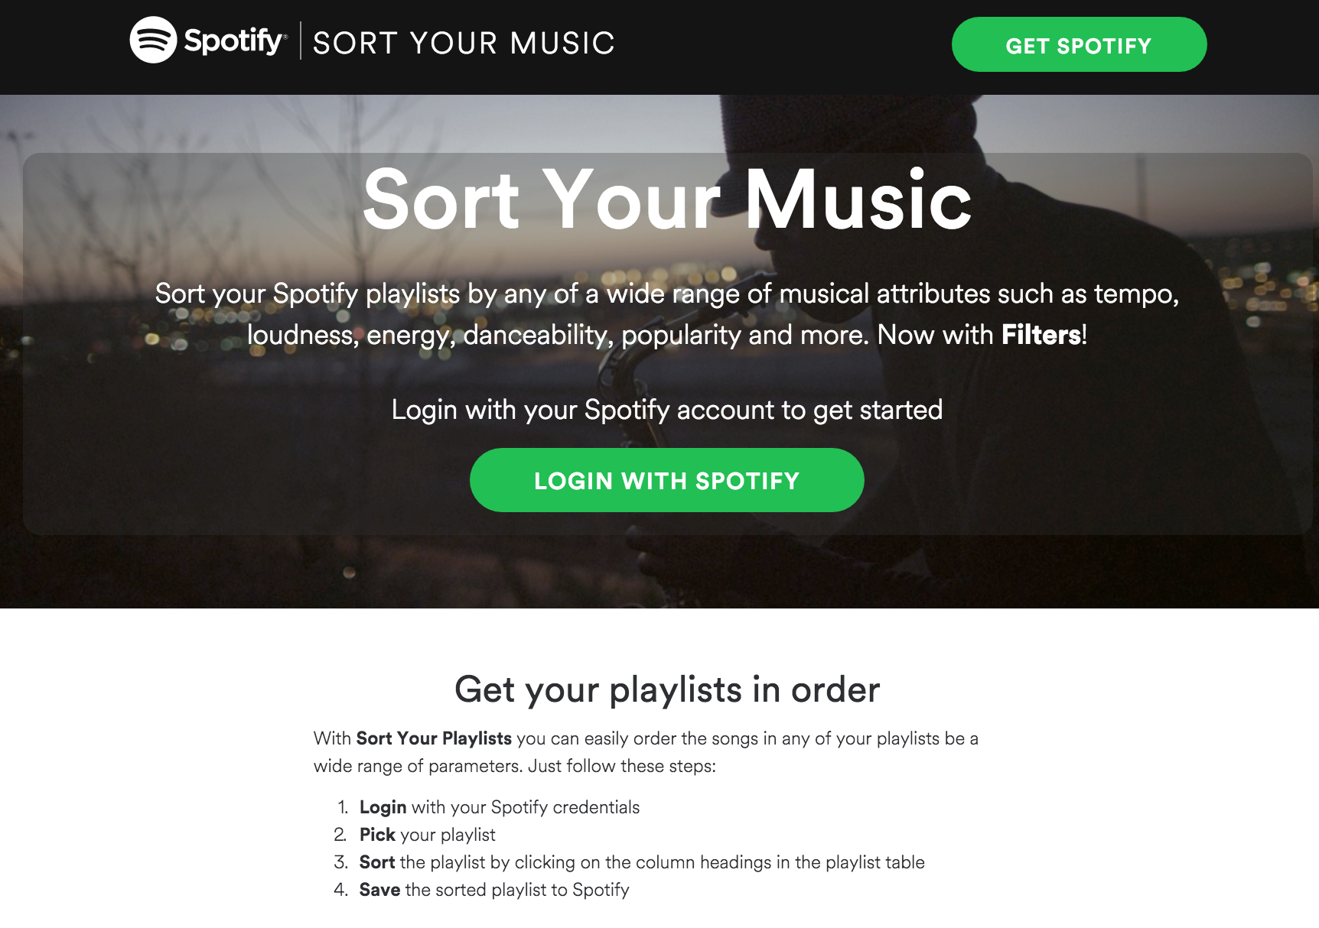Click the 'Login with your Spotify account' text
Image resolution: width=1319 pixels, height=928 pixels.
(x=666, y=410)
